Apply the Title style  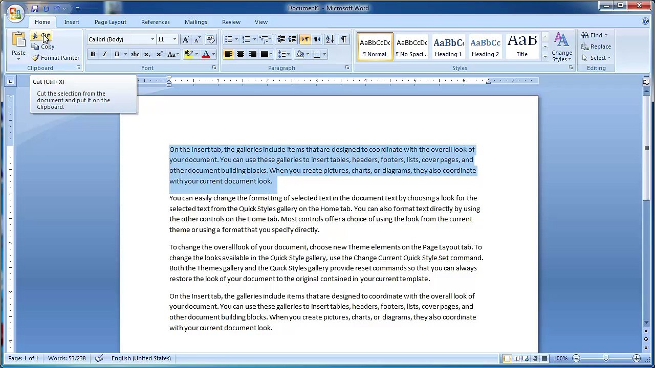[x=522, y=47]
